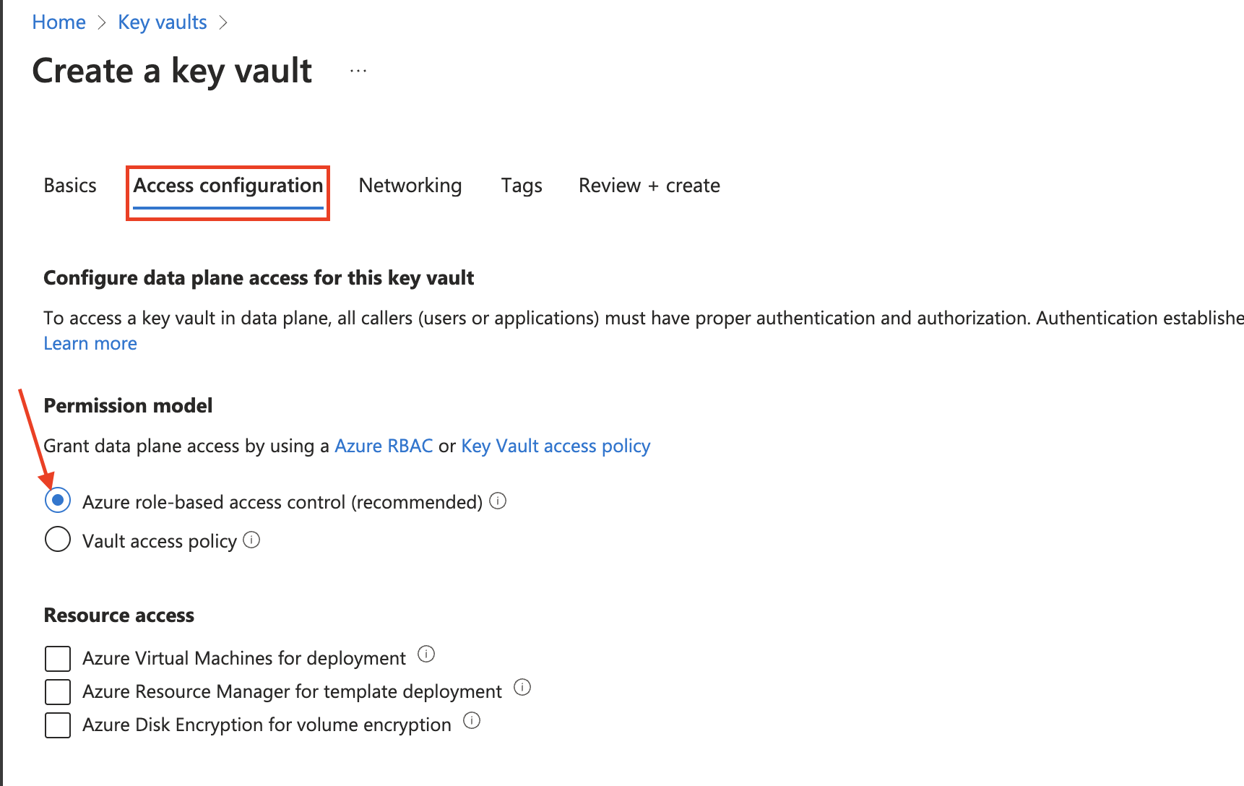Show info tooltip beside Vault access policy
Screen dimensions: 1244x786
(x=251, y=540)
